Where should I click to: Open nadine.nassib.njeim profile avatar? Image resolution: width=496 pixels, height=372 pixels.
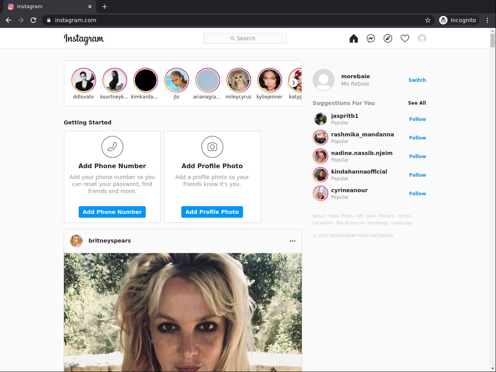(320, 156)
